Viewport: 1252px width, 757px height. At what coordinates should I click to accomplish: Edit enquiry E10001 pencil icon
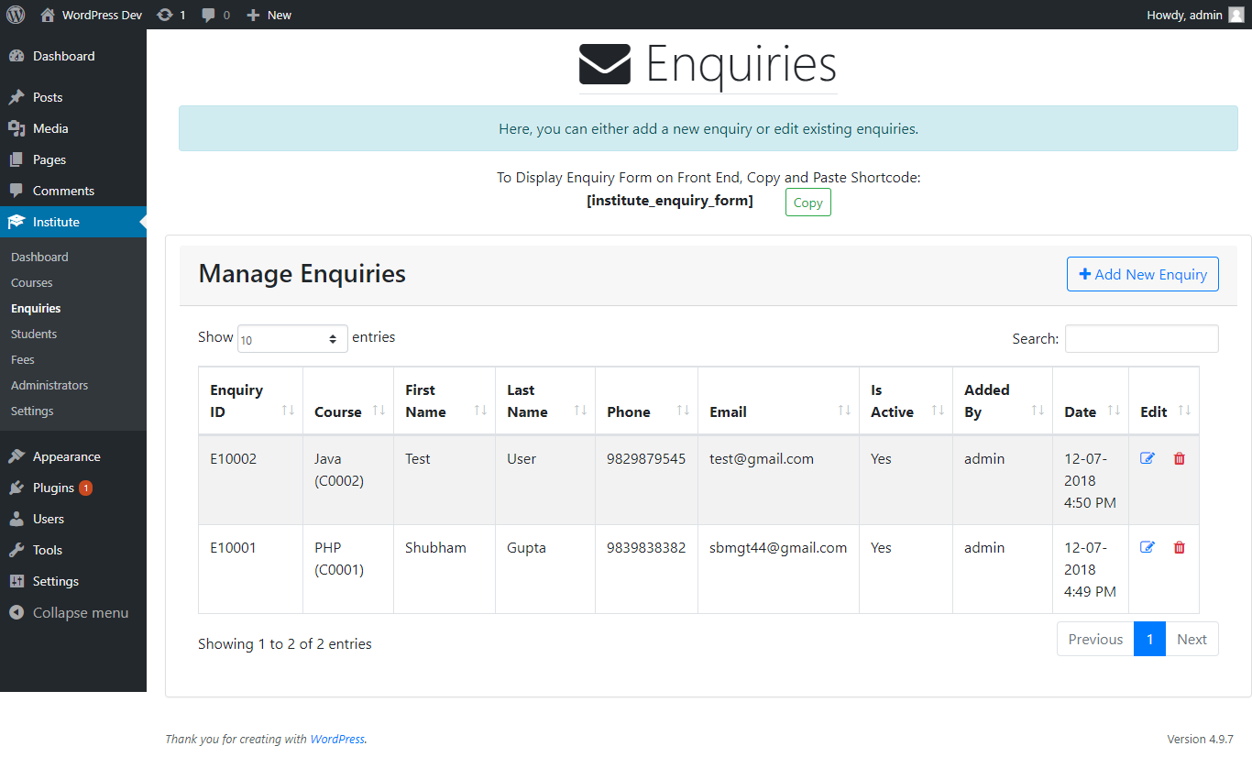[x=1148, y=547]
